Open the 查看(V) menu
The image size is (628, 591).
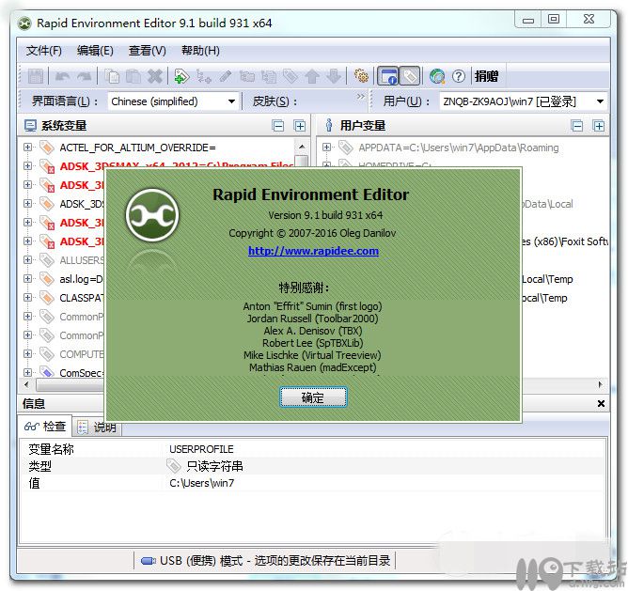(147, 51)
